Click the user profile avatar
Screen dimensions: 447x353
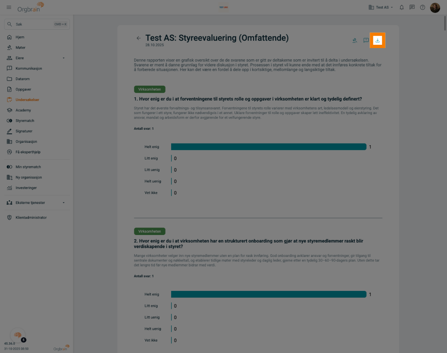point(435,8)
